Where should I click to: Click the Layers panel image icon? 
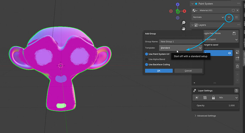(196, 25)
